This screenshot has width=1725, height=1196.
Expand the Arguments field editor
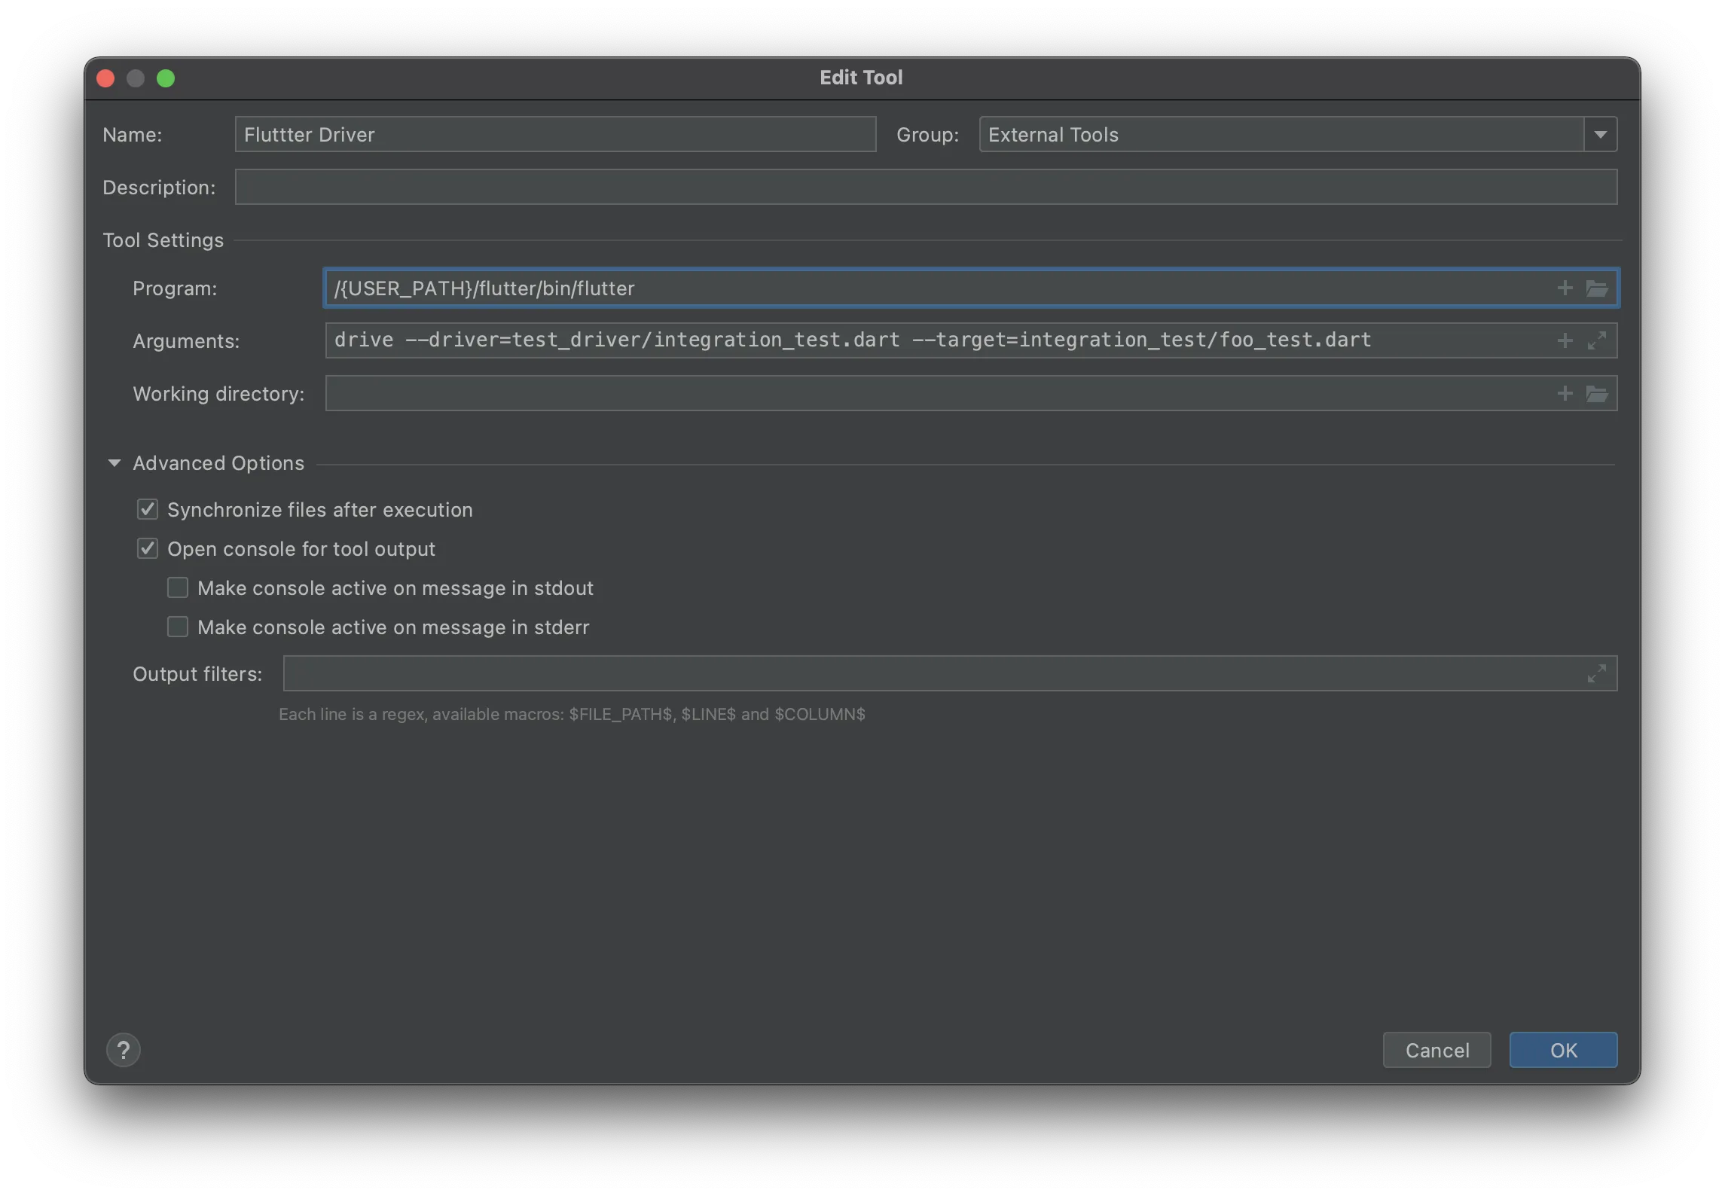1597,341
